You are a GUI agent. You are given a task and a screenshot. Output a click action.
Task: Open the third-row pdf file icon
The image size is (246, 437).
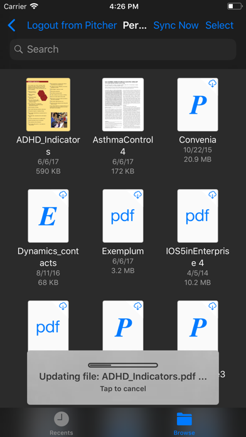(x=48, y=325)
